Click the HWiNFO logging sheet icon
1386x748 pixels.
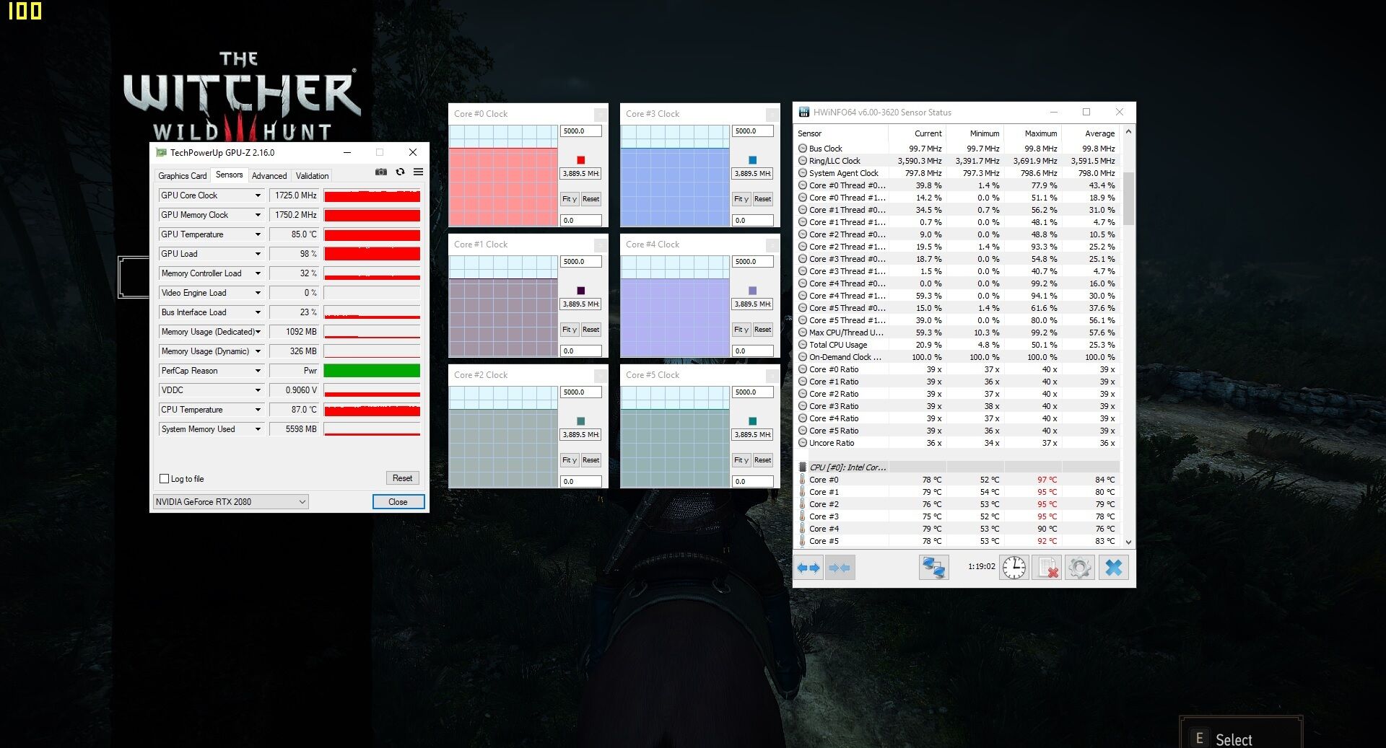click(x=1047, y=568)
